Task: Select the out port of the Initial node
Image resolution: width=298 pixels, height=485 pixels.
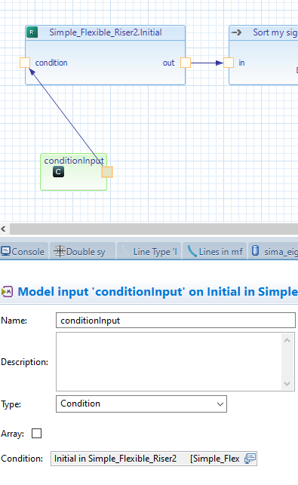Action: tap(186, 63)
